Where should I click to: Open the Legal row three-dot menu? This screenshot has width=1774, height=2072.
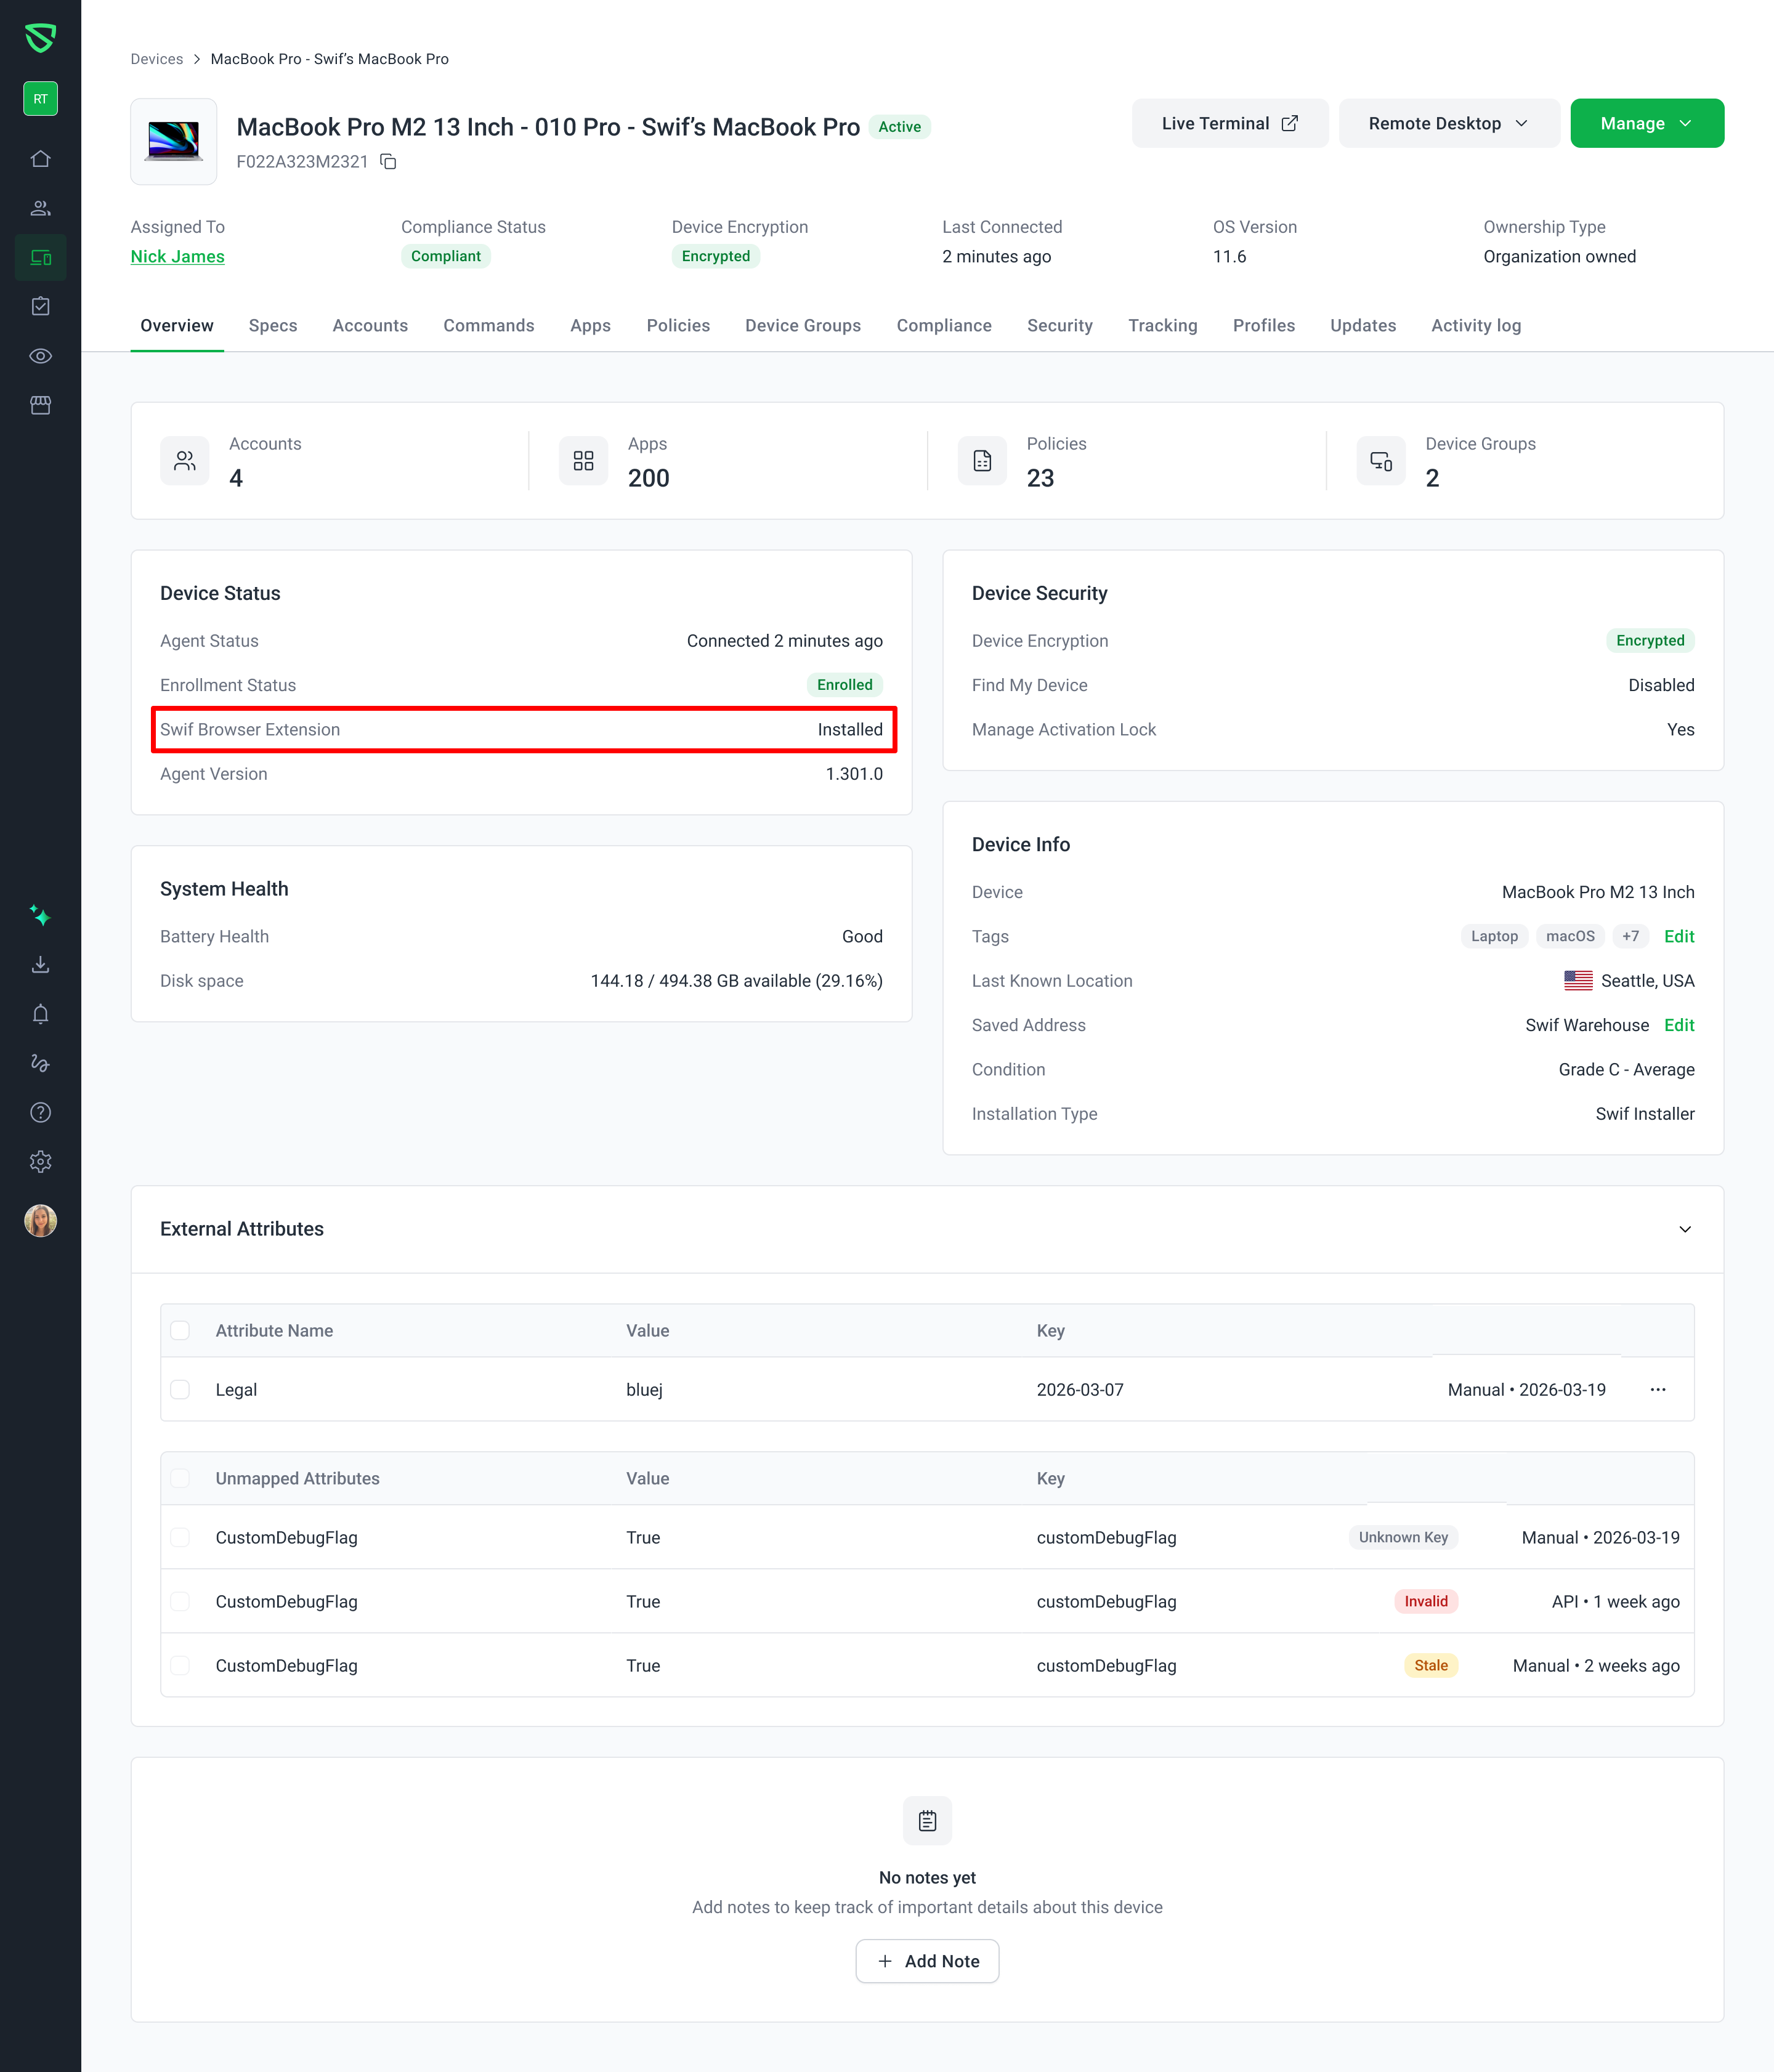pos(1657,1390)
